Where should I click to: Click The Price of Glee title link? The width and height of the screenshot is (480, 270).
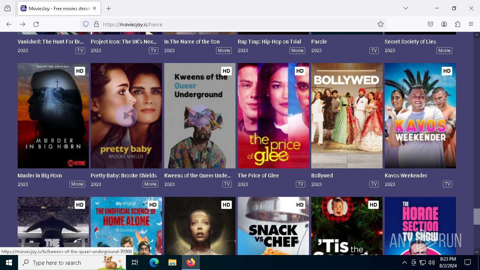258,175
